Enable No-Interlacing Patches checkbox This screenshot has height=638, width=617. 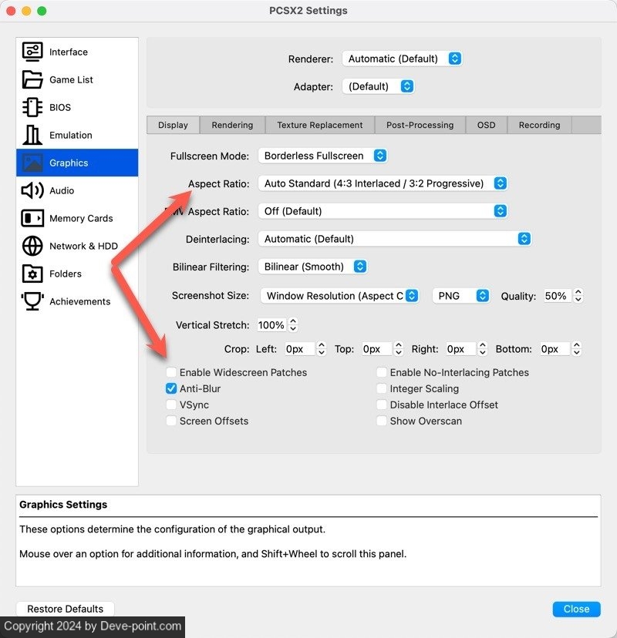(x=382, y=372)
